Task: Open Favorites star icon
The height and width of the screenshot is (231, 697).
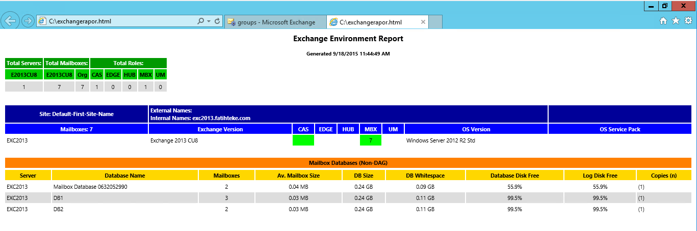Action: point(676,21)
